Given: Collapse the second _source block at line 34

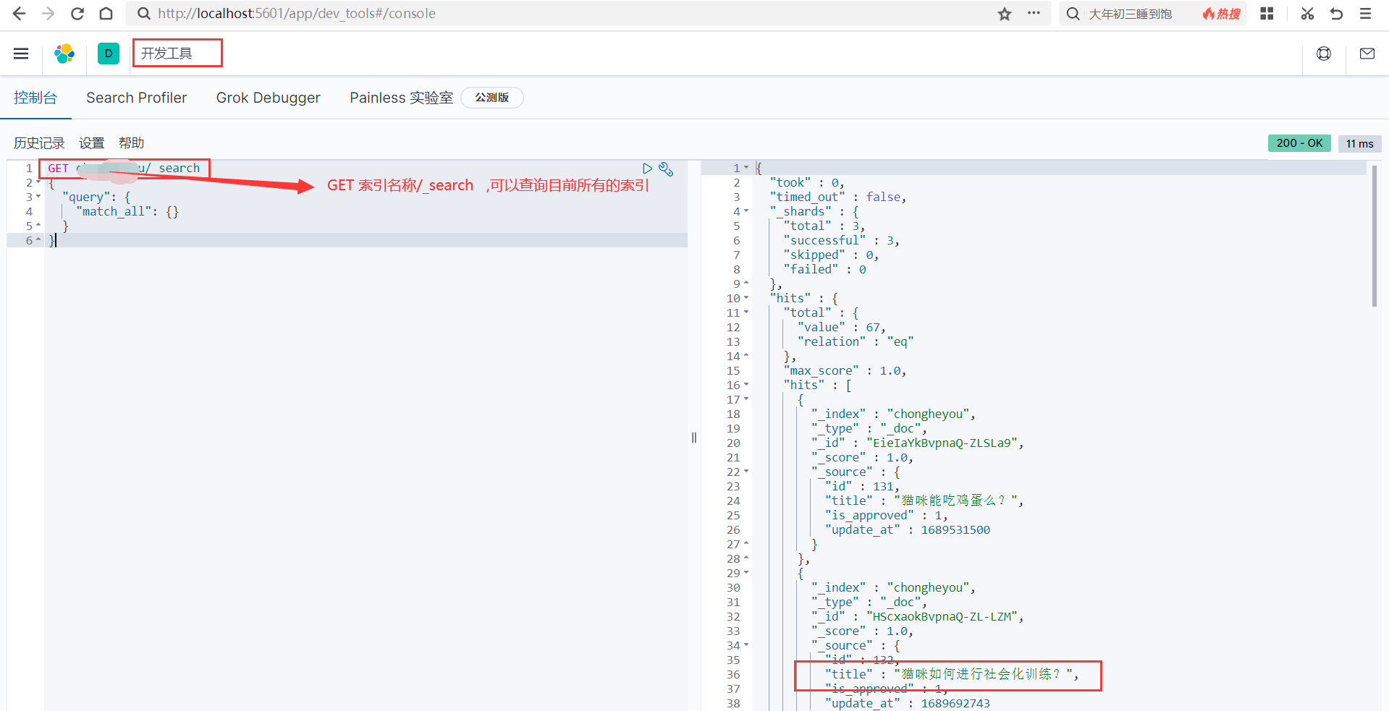Looking at the screenshot, I should [746, 646].
